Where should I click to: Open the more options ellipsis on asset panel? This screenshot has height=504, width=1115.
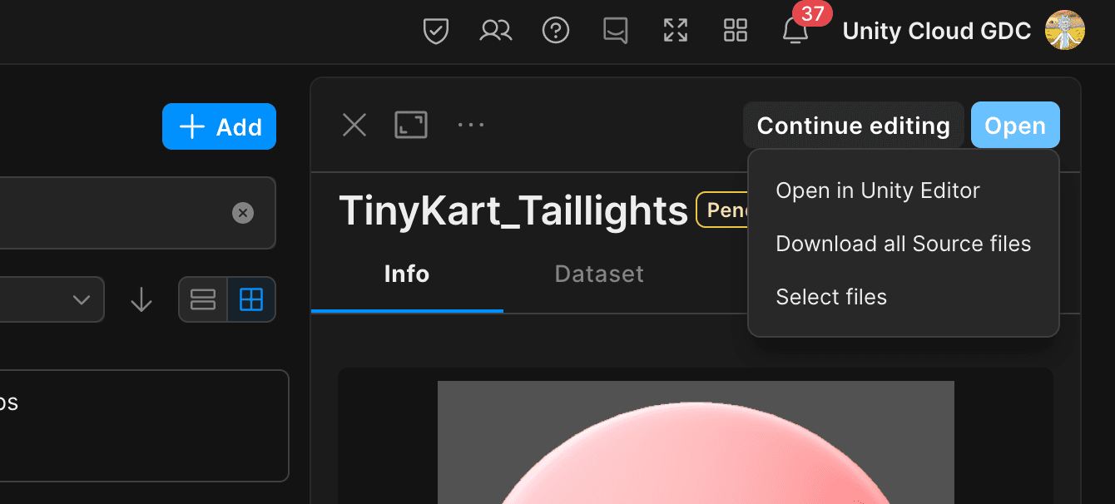471,125
